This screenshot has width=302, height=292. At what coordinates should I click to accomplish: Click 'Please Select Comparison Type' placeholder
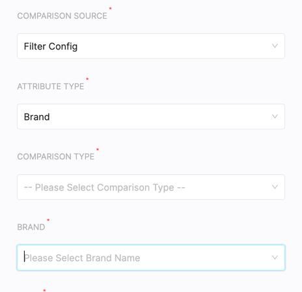[x=104, y=187]
